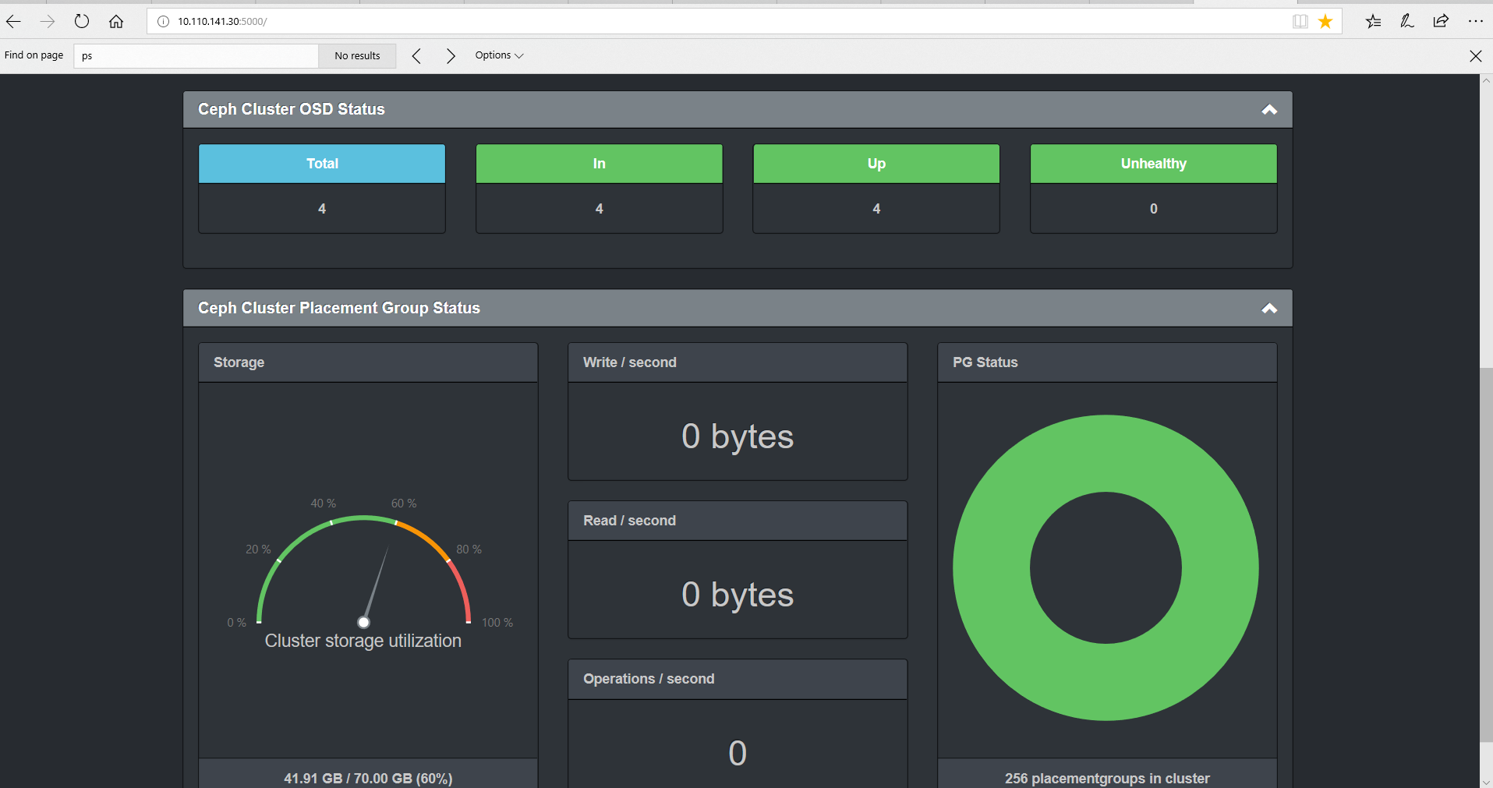Image resolution: width=1493 pixels, height=788 pixels.
Task: Click the favorites star in the address bar
Action: tap(1325, 21)
